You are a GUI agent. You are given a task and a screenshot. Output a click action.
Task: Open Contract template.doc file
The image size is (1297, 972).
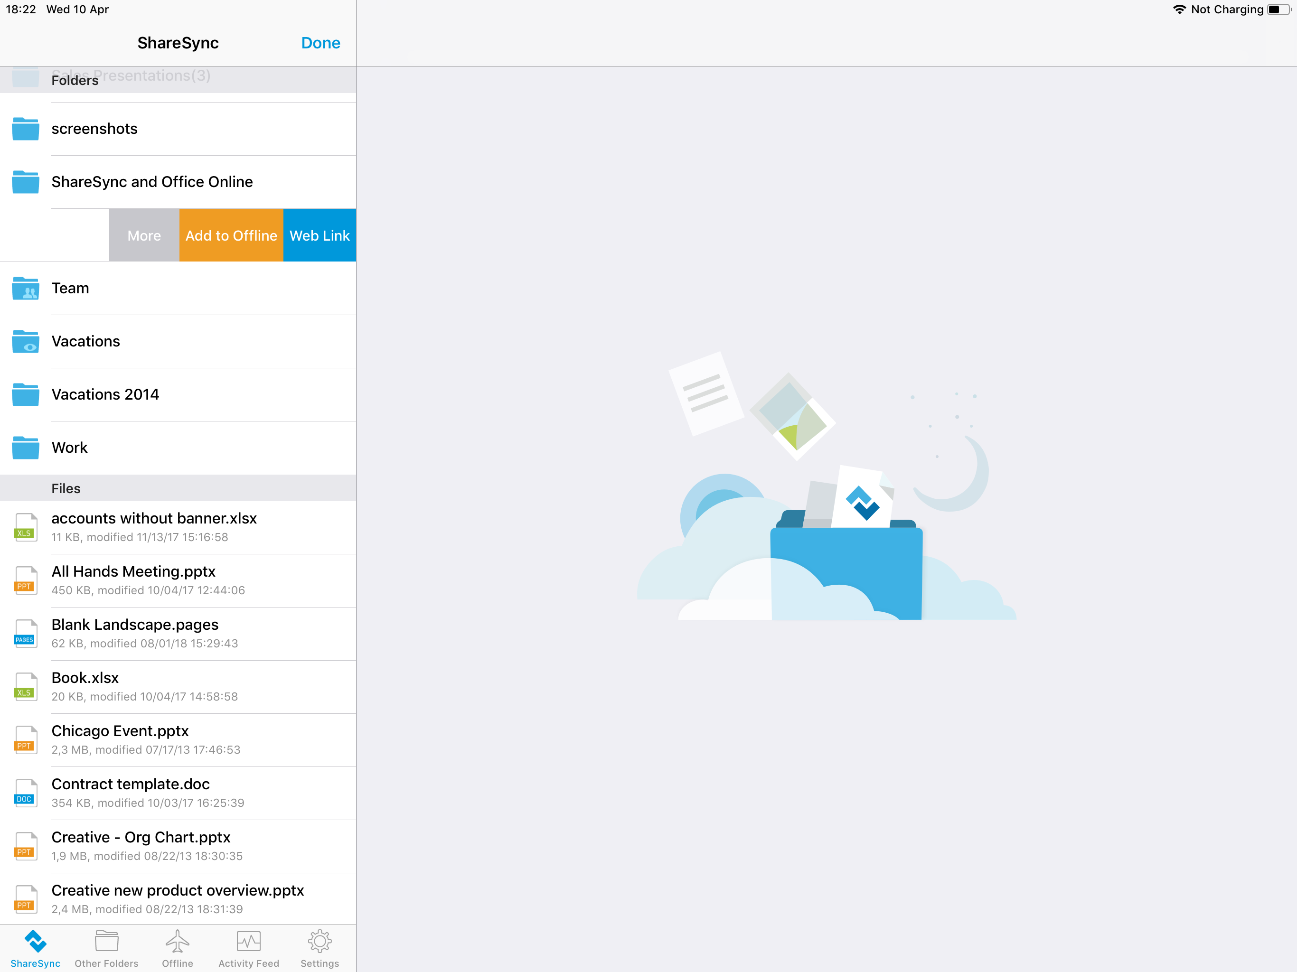click(x=178, y=793)
